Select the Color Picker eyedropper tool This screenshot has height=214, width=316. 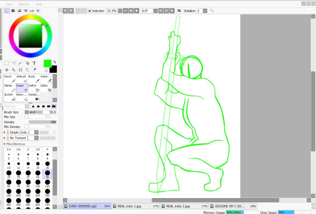tap(34, 70)
